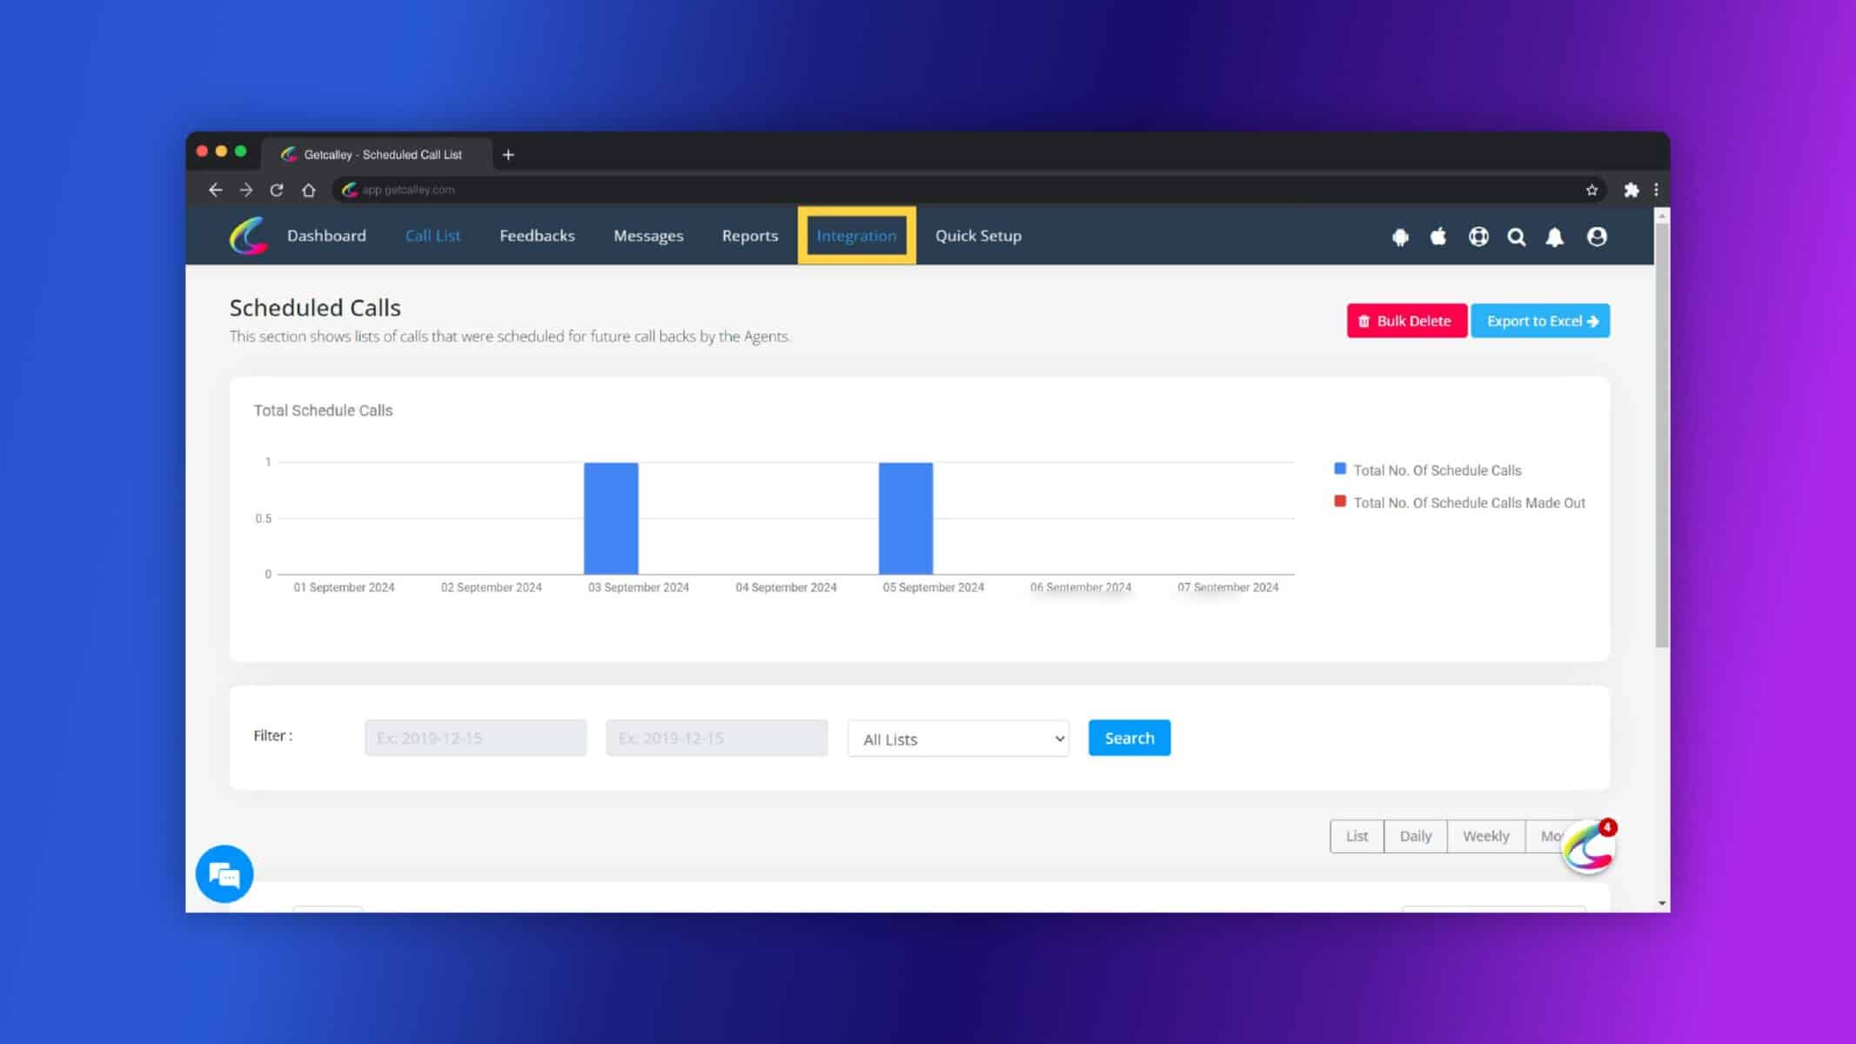The image size is (1856, 1044).
Task: Click the first filter date field
Action: 475,738
